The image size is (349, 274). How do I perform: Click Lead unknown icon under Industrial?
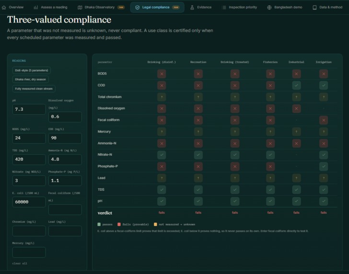tap(296, 178)
